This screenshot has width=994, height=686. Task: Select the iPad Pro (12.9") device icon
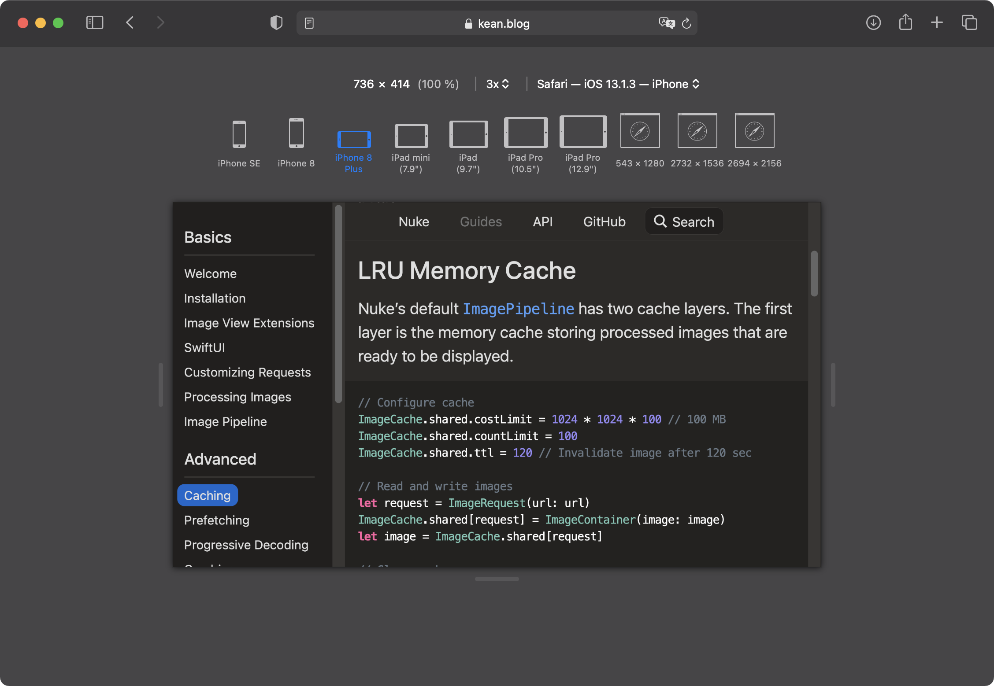pyautogui.click(x=583, y=132)
